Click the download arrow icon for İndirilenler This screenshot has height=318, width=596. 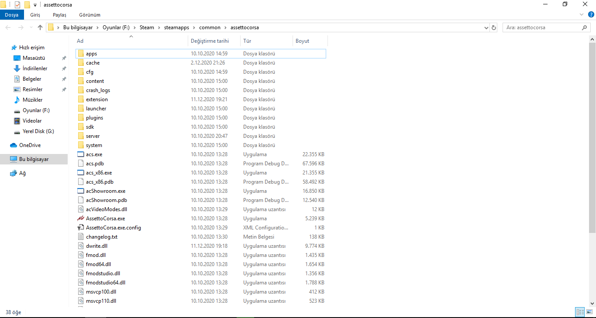coord(17,68)
